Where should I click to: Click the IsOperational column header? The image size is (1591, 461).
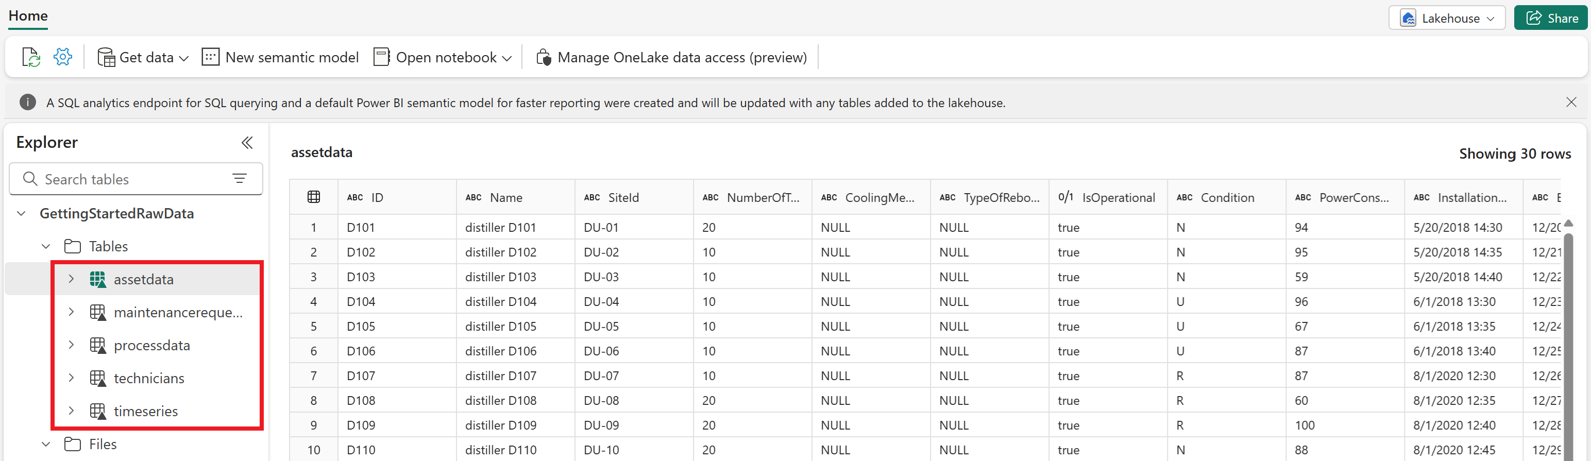point(1109,197)
